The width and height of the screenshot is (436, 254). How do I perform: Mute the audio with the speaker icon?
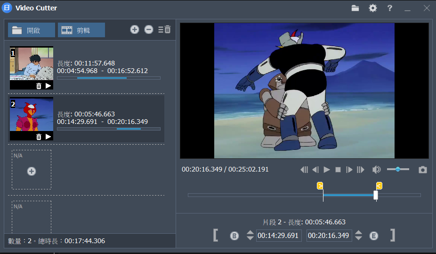tap(376, 170)
